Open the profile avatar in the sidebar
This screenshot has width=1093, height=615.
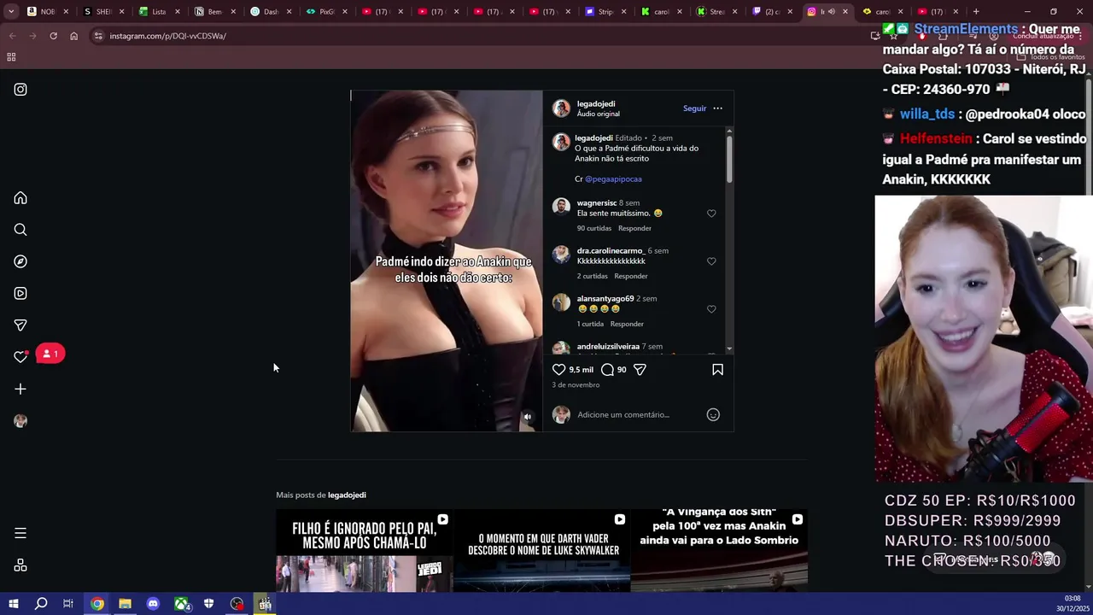coord(20,421)
